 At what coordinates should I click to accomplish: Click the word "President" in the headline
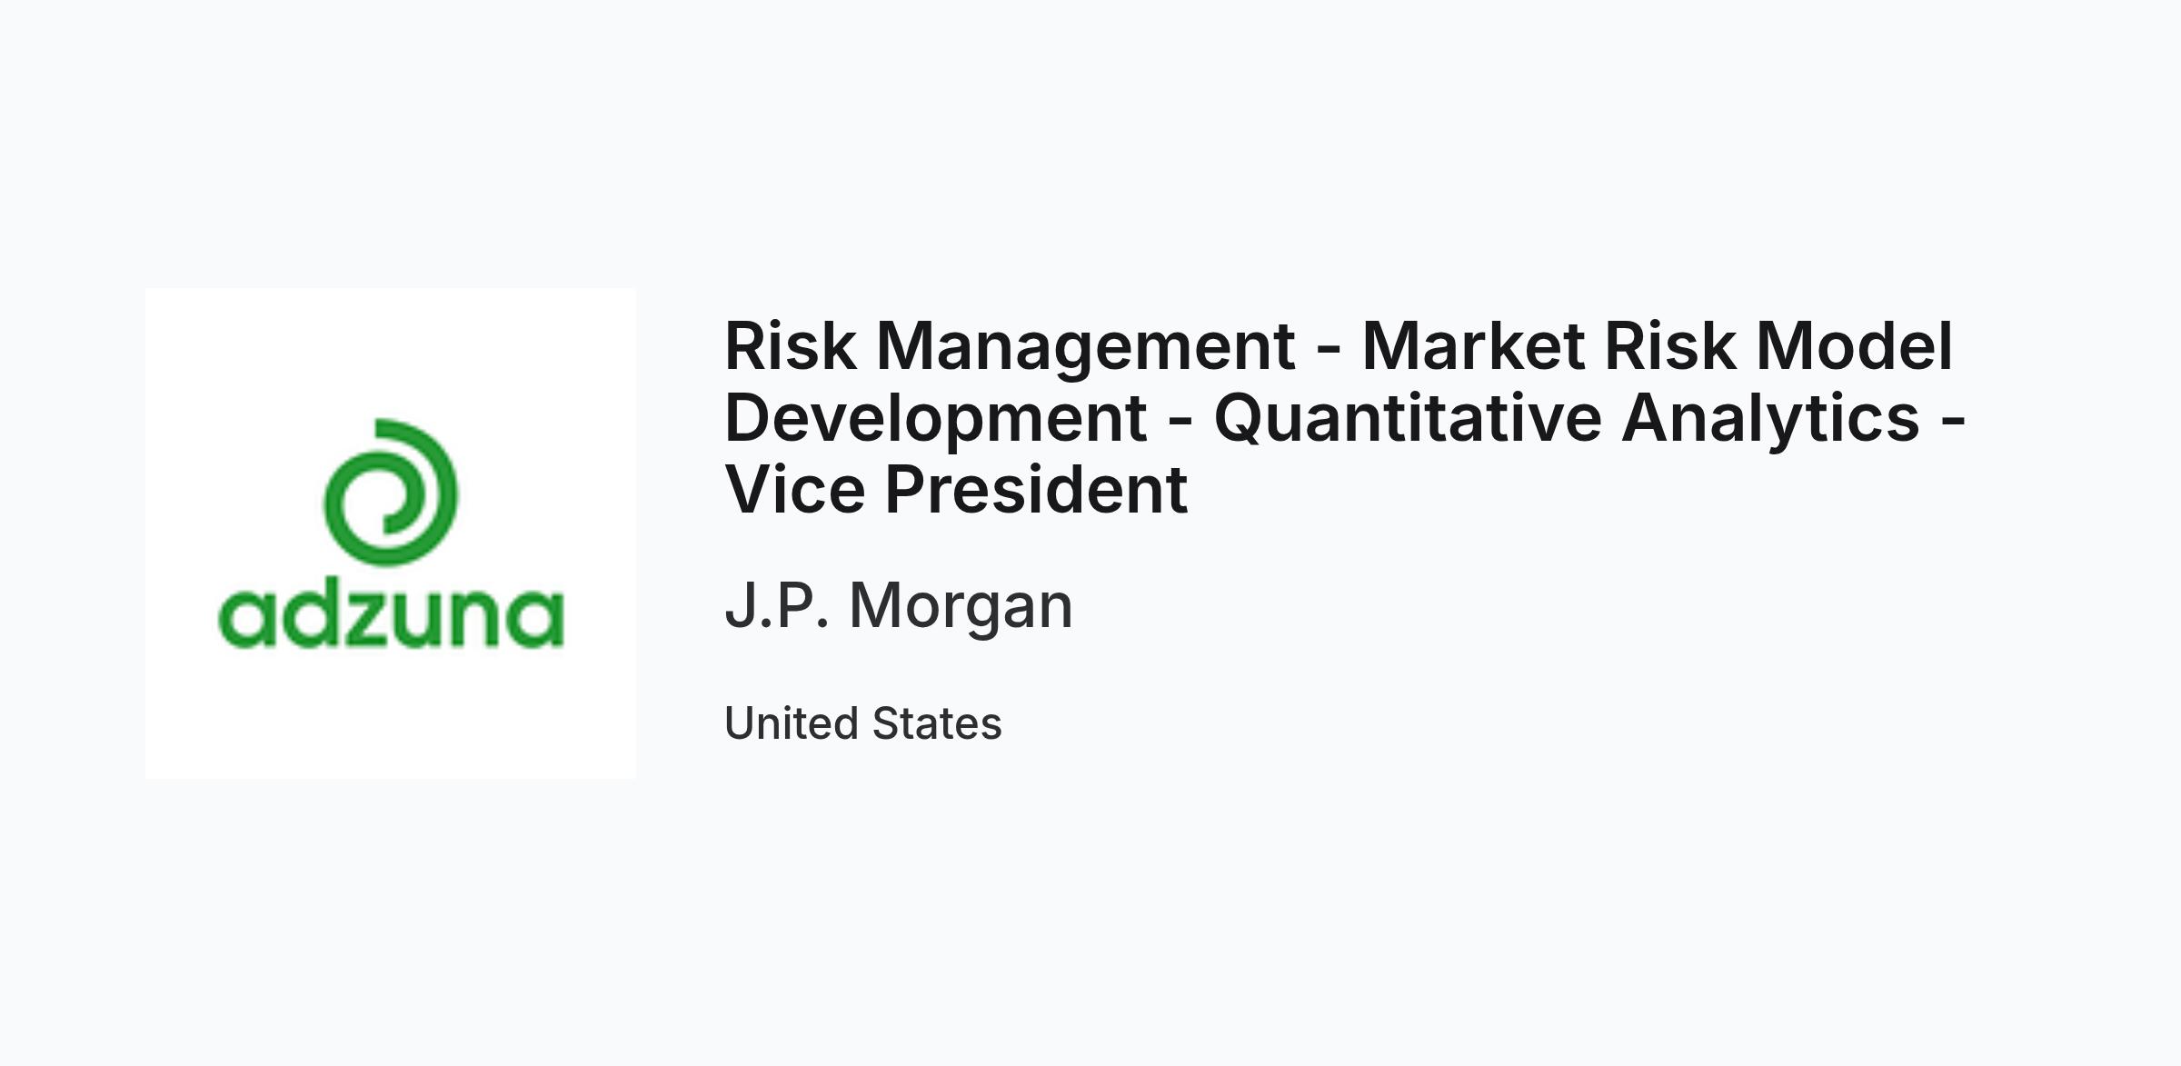1036,490
